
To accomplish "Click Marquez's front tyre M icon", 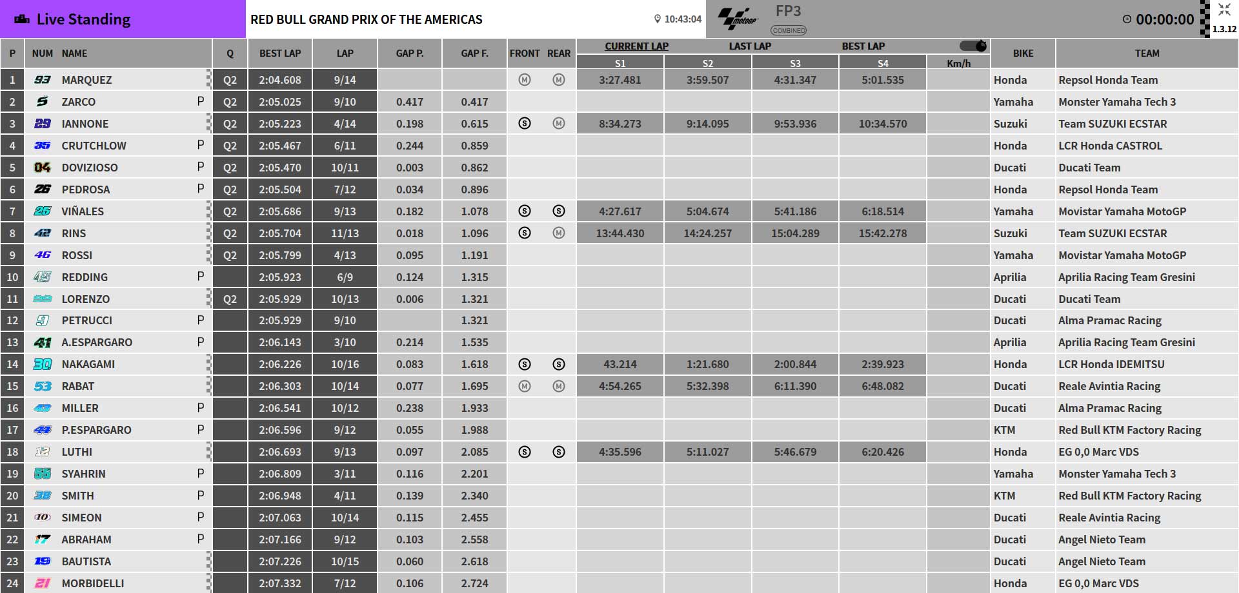I will click(x=525, y=80).
